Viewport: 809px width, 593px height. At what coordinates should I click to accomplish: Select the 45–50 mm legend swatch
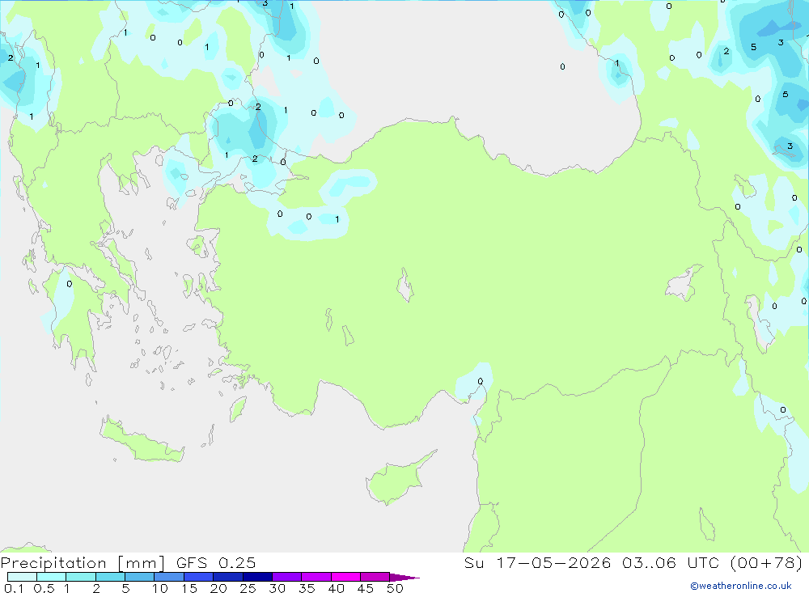[375, 577]
